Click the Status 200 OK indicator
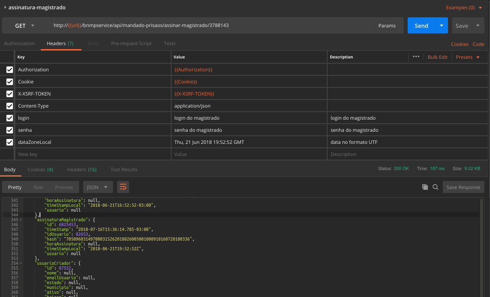 coord(394,168)
